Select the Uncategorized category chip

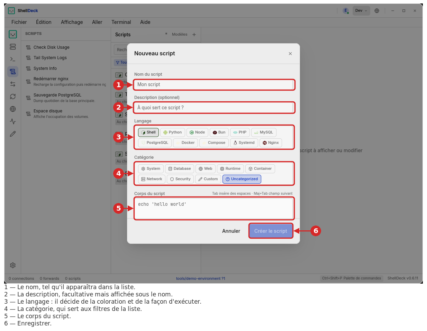click(x=242, y=179)
